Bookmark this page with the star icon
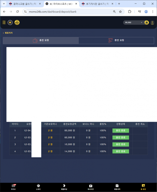The height and width of the screenshot is (192, 157). click(120, 12)
